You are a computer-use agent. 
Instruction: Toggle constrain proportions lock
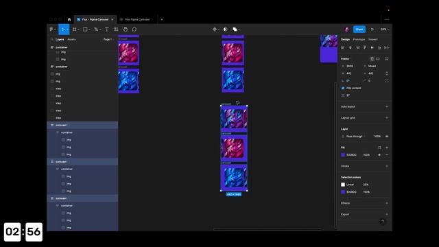(387, 73)
